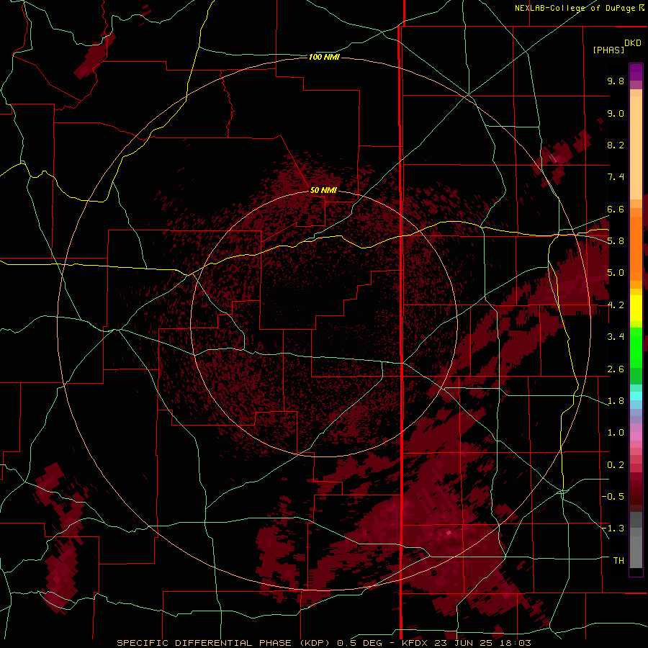Click the yellow segment of the color bar
648x648 pixels.
(x=636, y=308)
